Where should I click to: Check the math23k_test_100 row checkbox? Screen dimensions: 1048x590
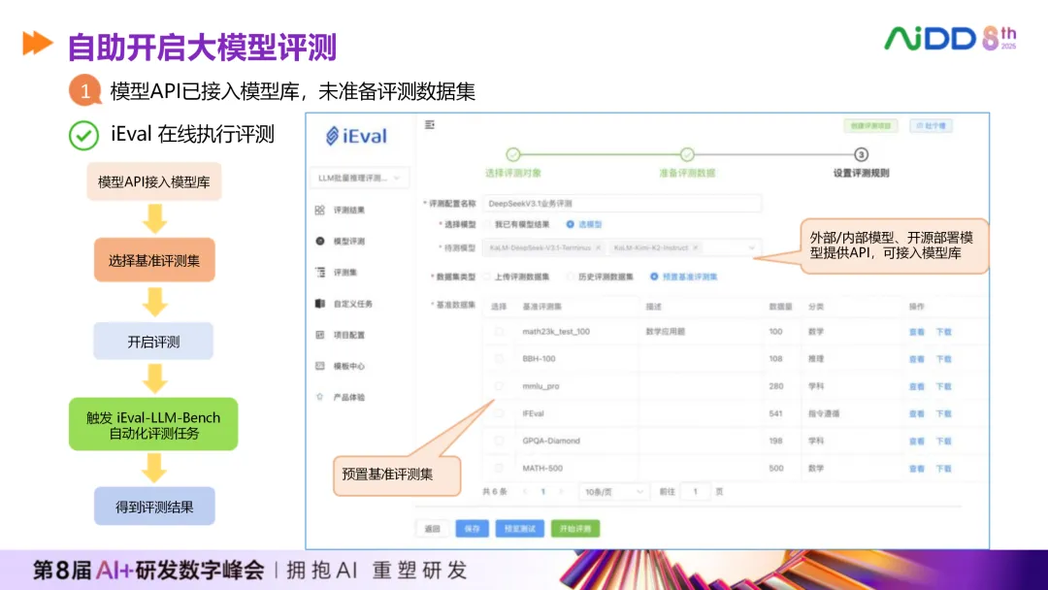coord(499,332)
